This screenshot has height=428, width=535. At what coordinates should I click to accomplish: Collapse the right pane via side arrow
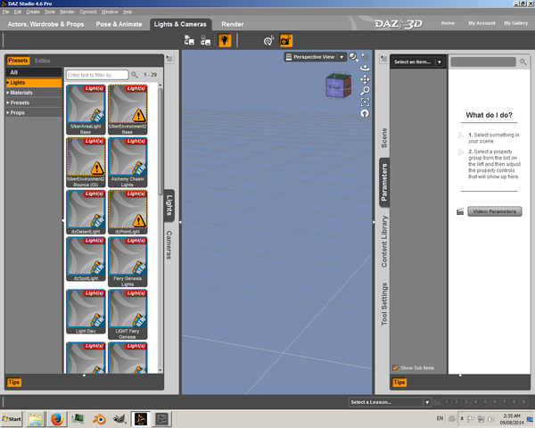point(374,222)
